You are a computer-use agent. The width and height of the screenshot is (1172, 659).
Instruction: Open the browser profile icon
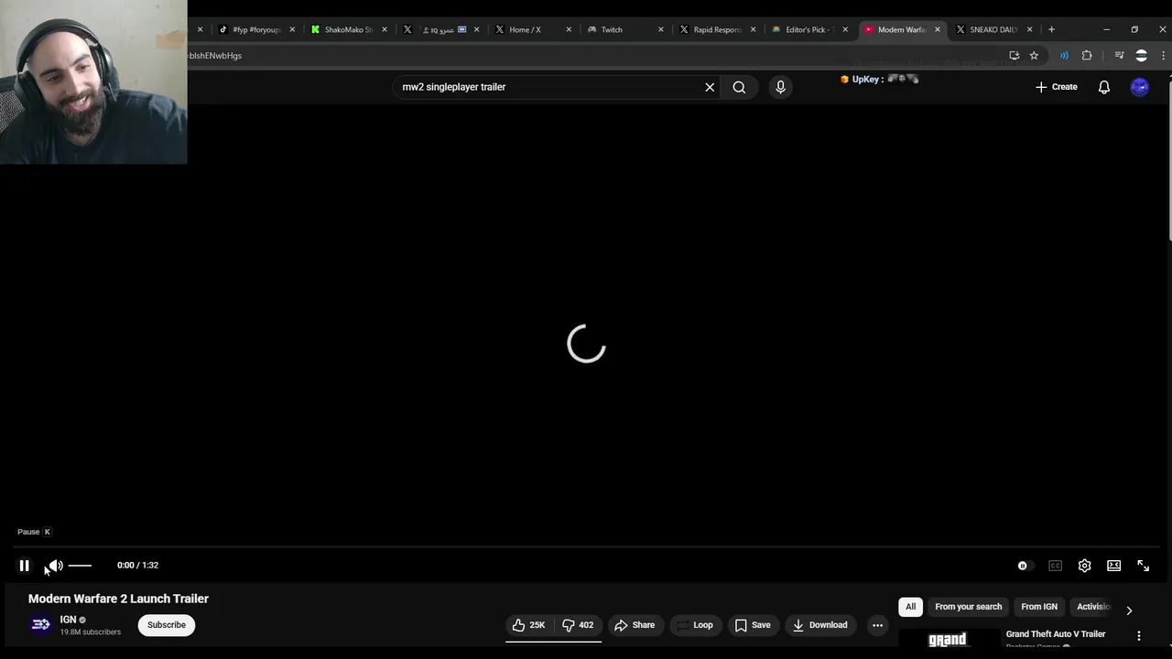tap(1141, 56)
